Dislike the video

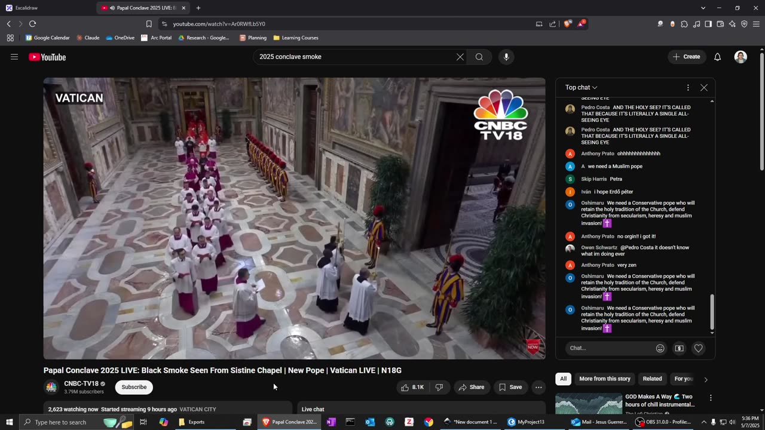439,387
